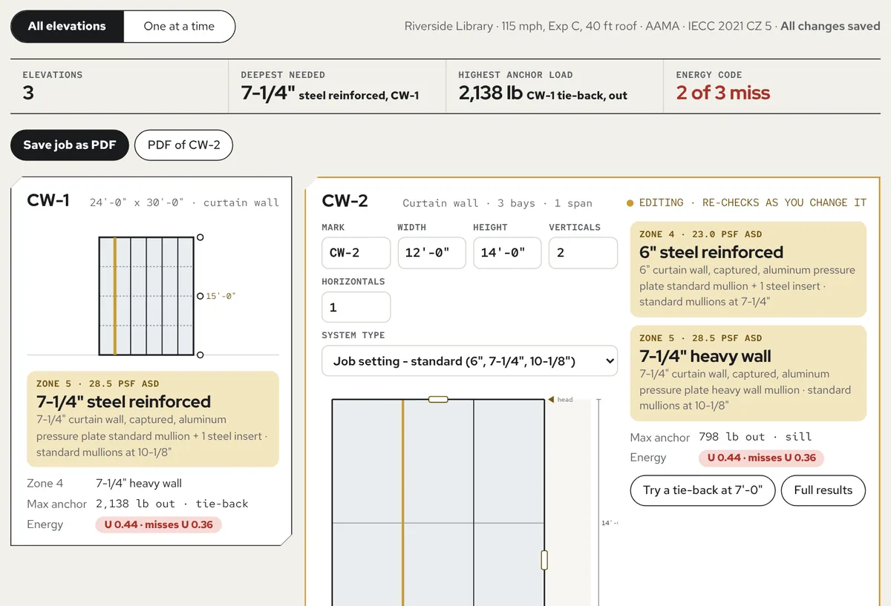This screenshot has width=891, height=606.
Task: Click CW-1 Zone 5 steel reinforced result card
Action: pyautogui.click(x=153, y=419)
